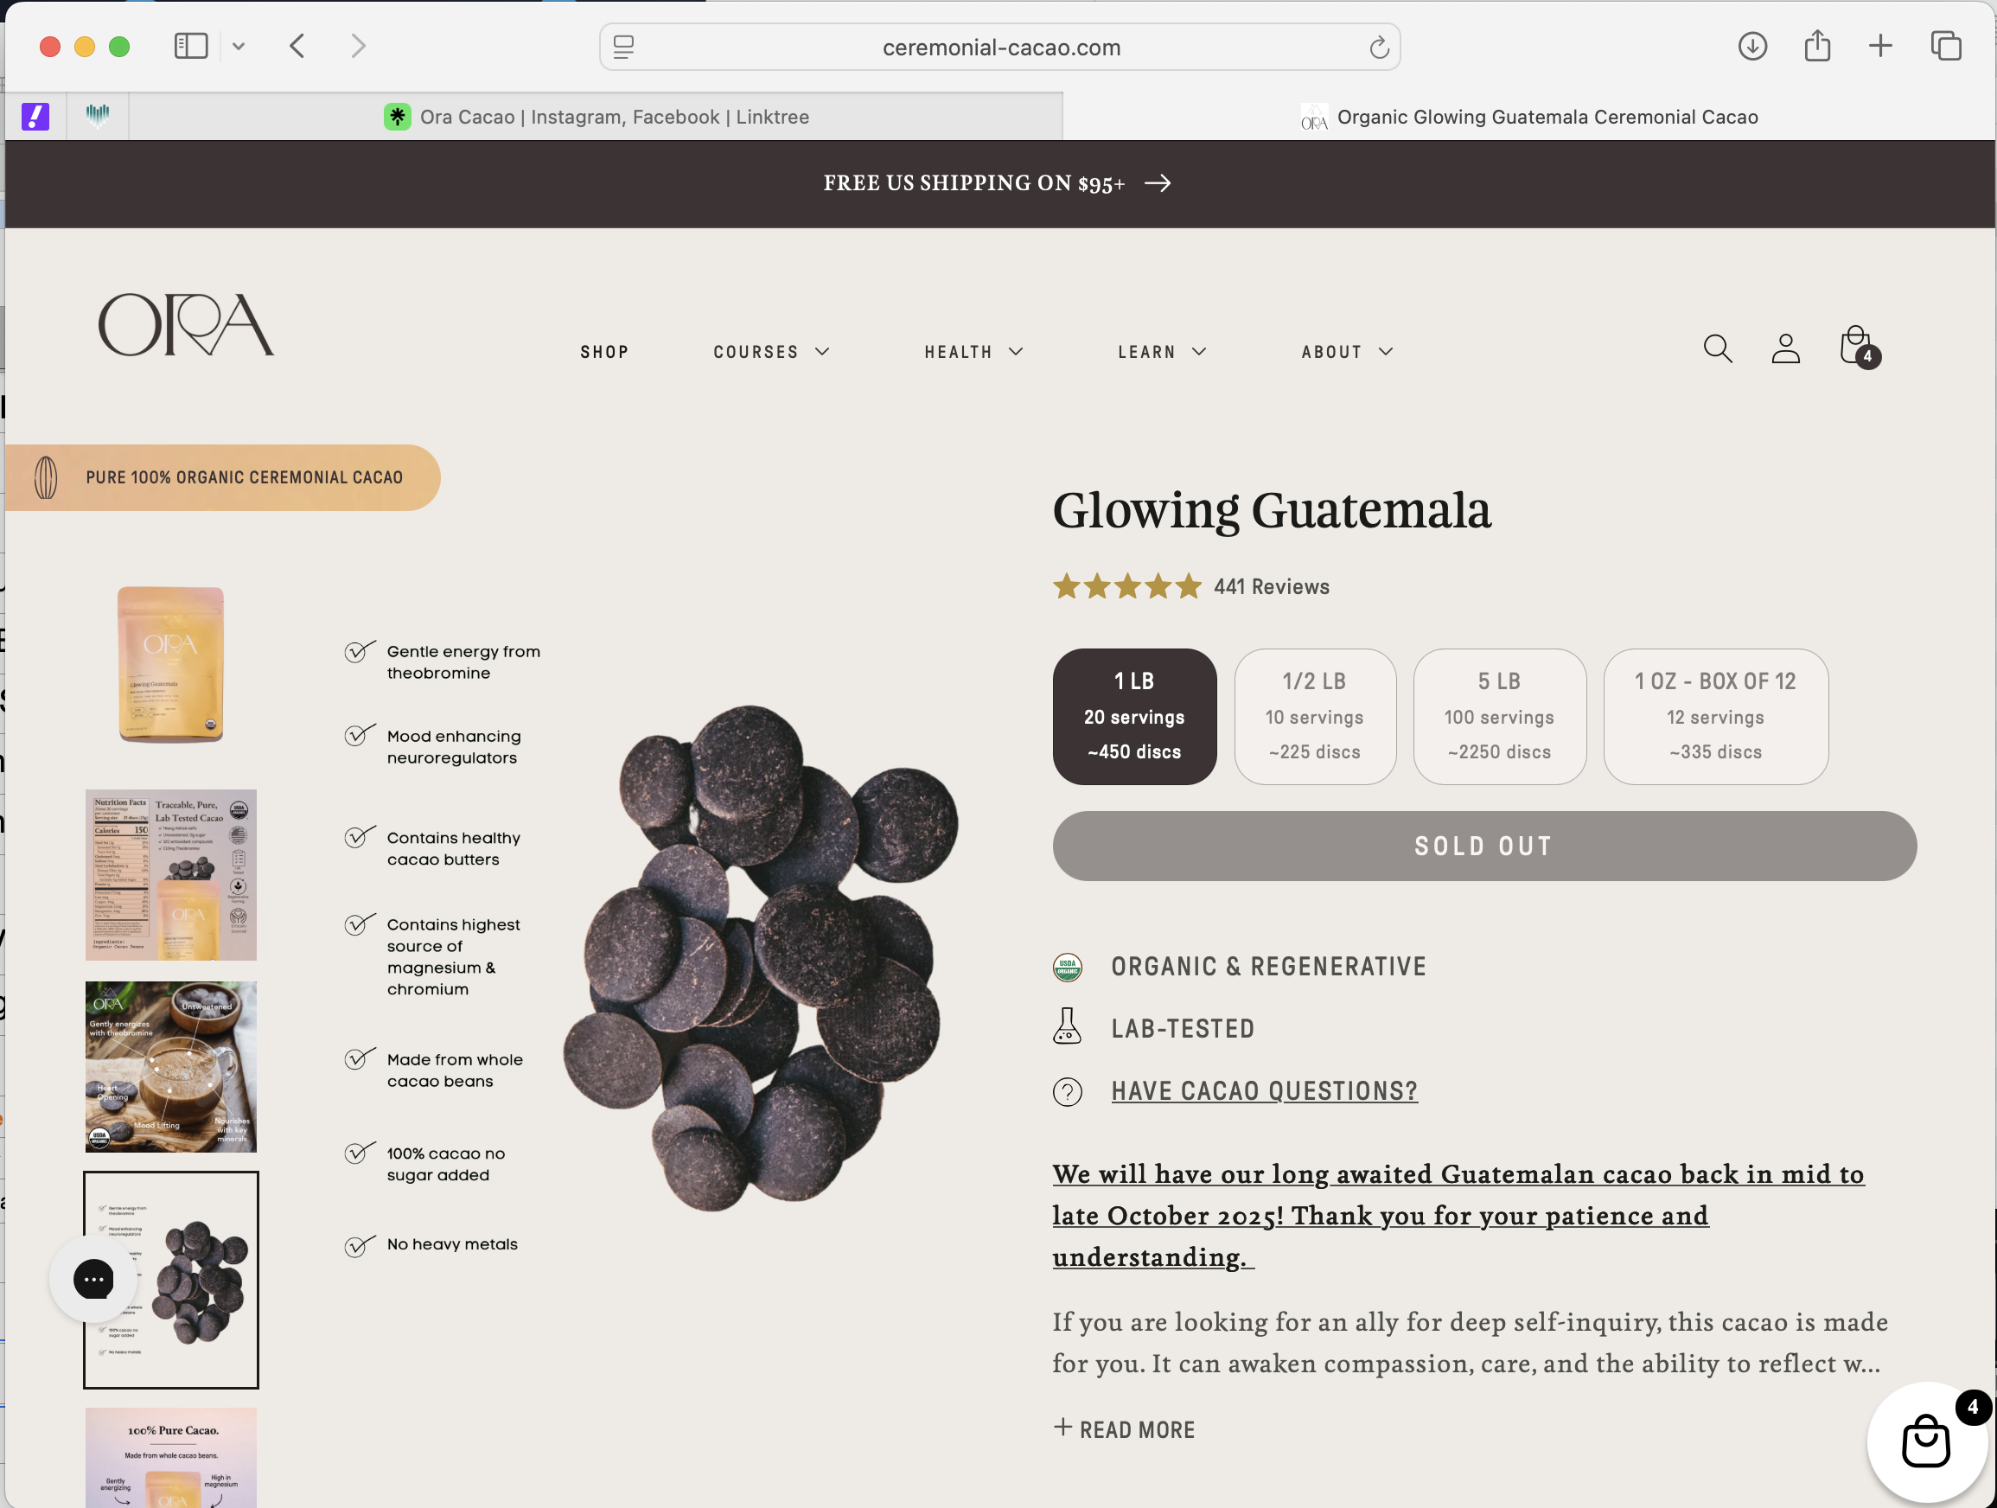The height and width of the screenshot is (1508, 1997).
Task: Select the 5 LB size option
Action: click(x=1499, y=716)
